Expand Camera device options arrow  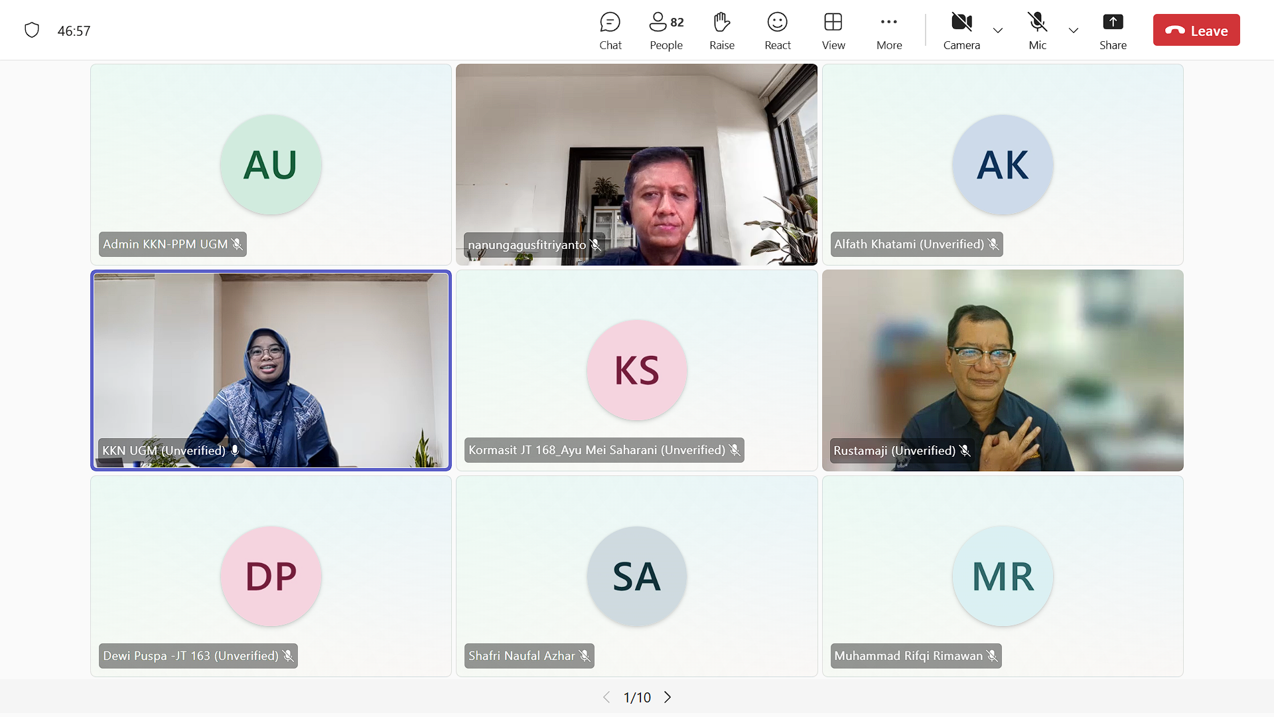tap(997, 31)
